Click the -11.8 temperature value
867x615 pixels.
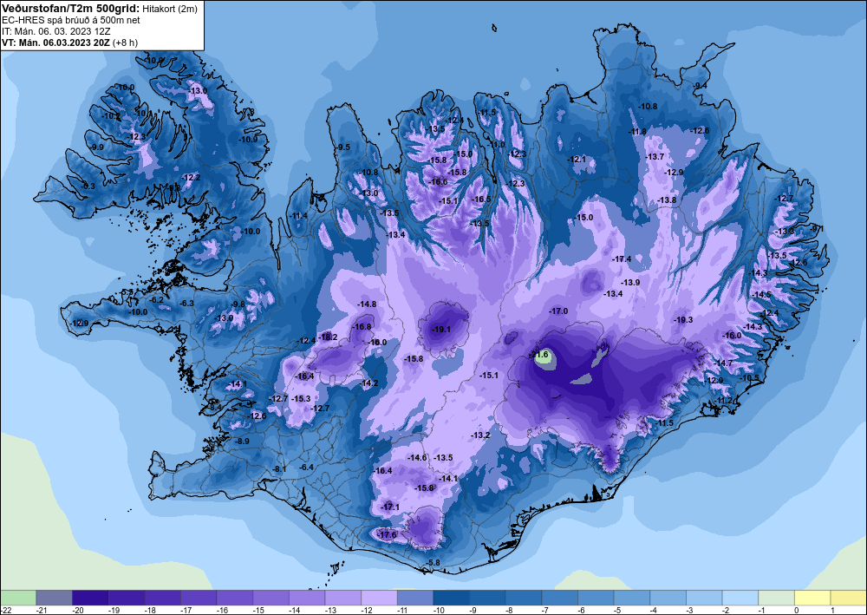coord(637,132)
